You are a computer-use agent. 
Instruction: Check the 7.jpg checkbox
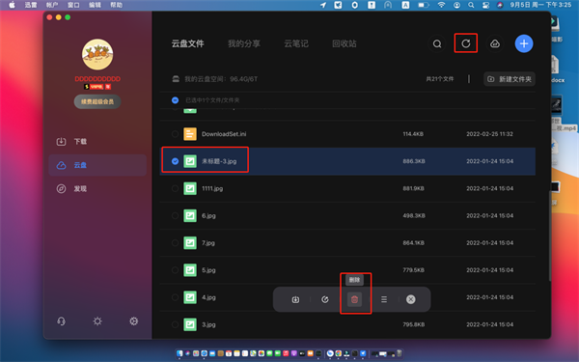click(175, 242)
